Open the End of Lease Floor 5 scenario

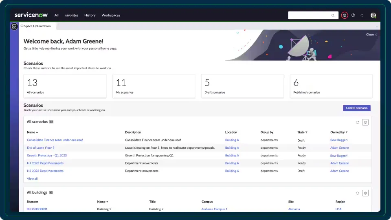40,148
